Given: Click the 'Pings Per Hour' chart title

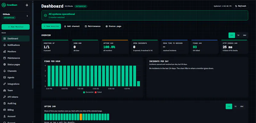Looking at the screenshot, I should point(52,61).
